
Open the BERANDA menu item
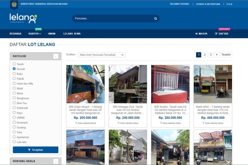(x=15, y=34)
